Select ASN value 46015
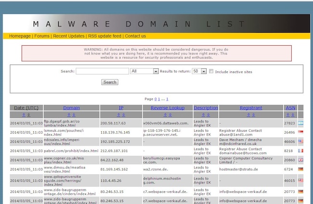This screenshot has width=313, height=204. [289, 180]
